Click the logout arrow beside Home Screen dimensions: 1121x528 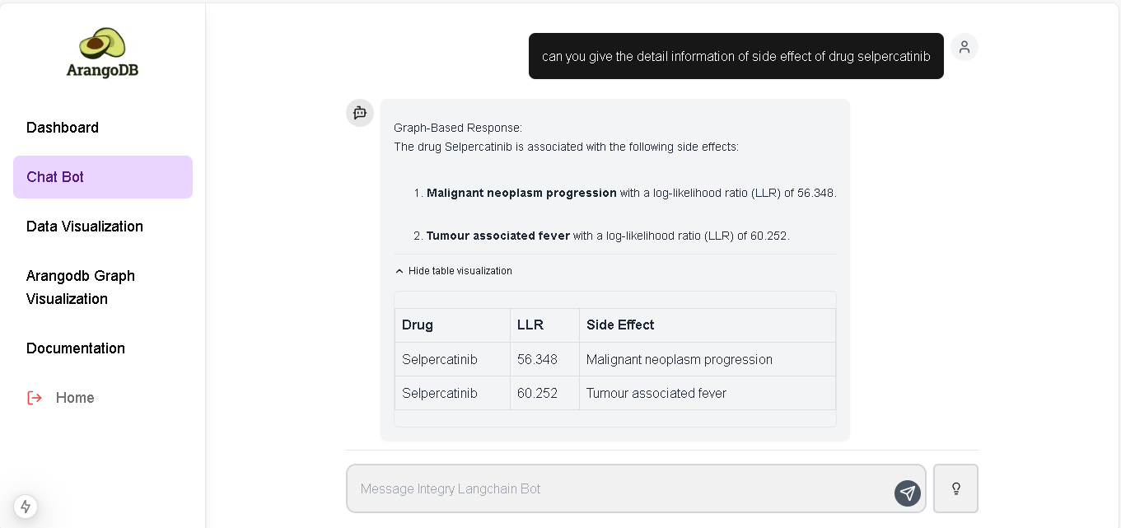(34, 398)
